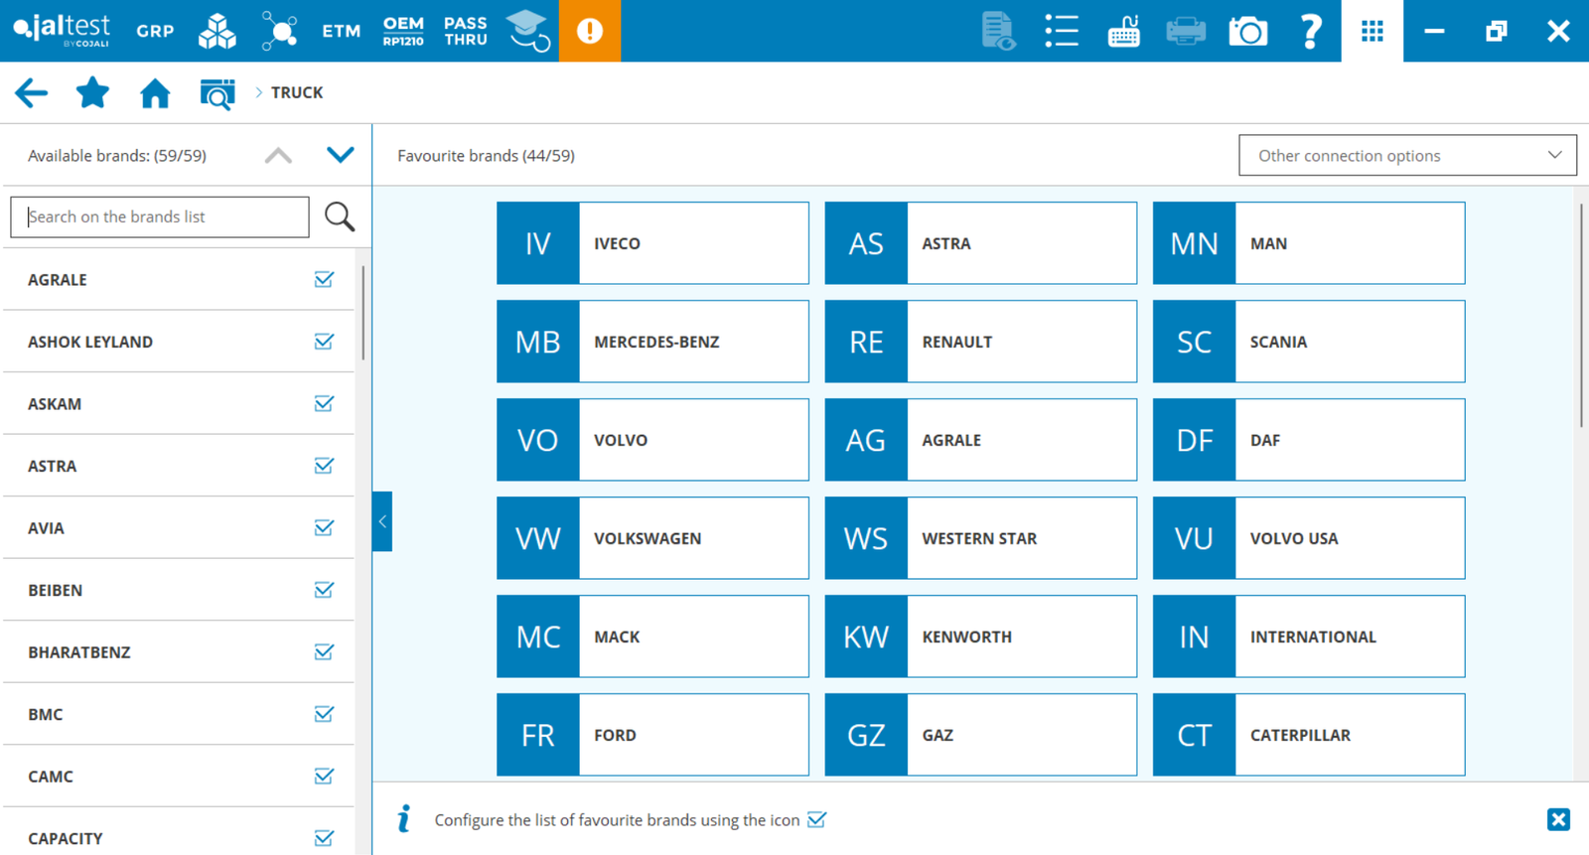The height and width of the screenshot is (855, 1589).
Task: Select the VOLVO USA brand tile
Action: pos(1309,538)
